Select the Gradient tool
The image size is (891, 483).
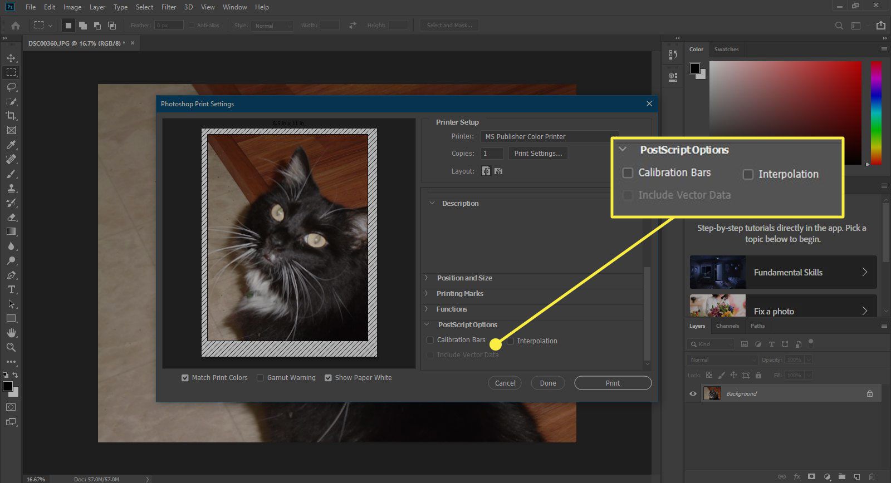(11, 231)
